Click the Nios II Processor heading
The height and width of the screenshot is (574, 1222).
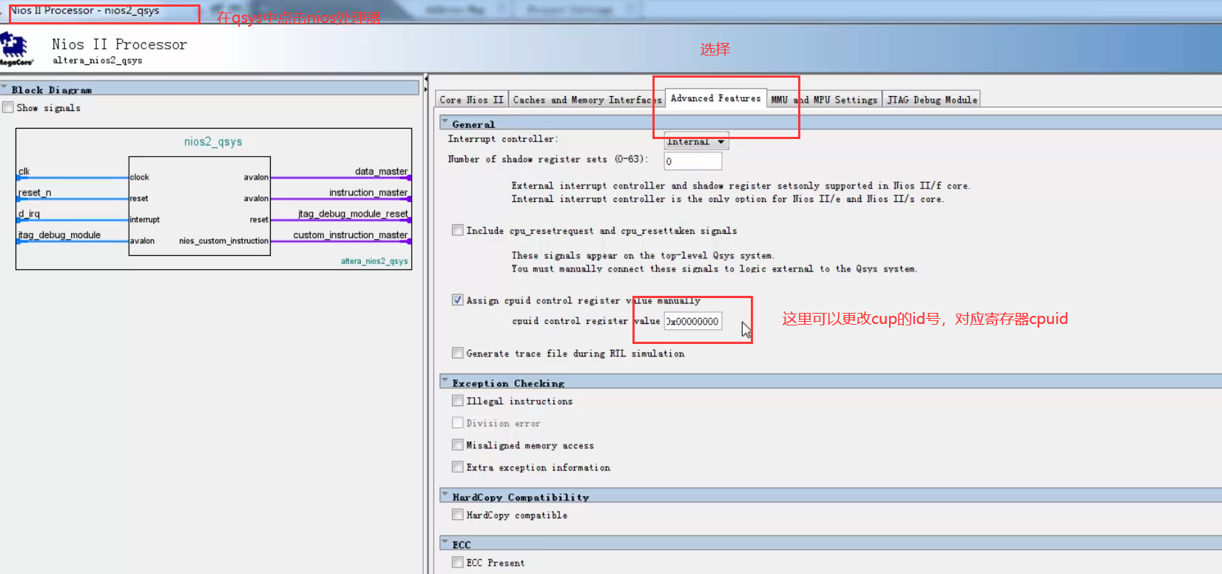tap(119, 44)
